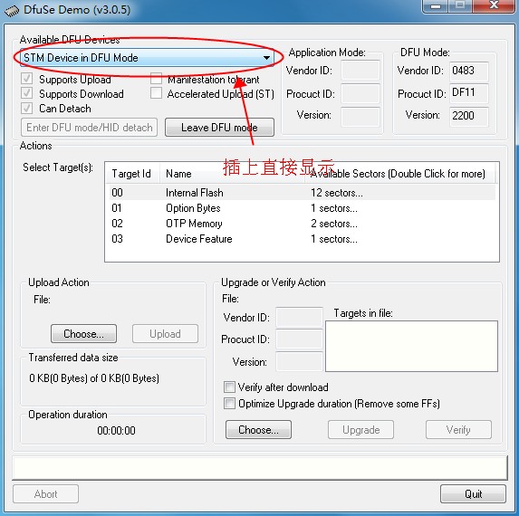Click Application Mode Vendor ID field
This screenshot has width=519, height=516.
pos(360,70)
